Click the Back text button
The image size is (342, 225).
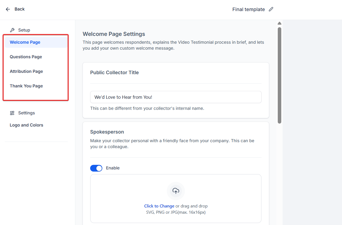click(19, 9)
